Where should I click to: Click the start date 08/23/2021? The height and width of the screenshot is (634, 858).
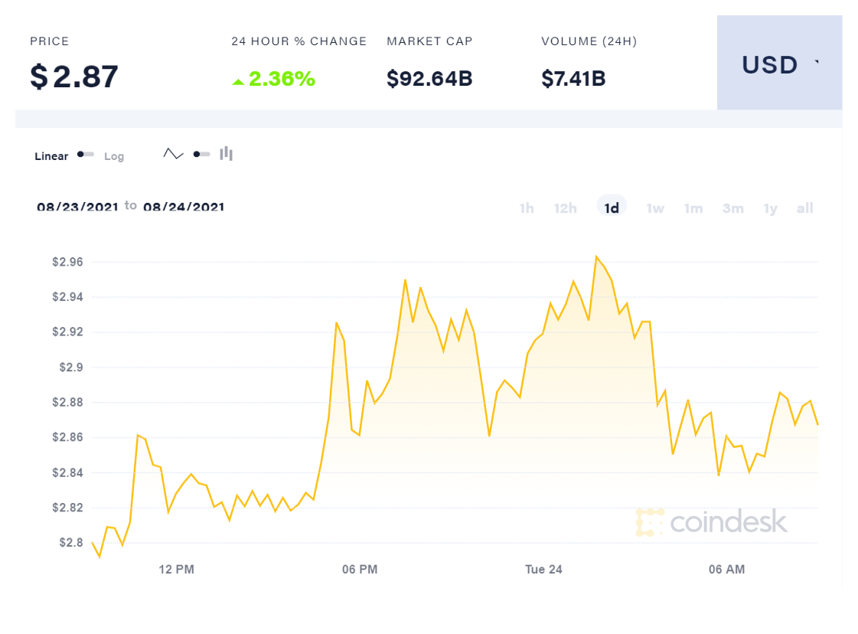point(77,207)
